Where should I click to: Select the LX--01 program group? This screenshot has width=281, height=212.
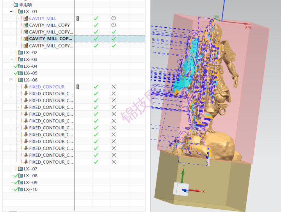click(30, 12)
